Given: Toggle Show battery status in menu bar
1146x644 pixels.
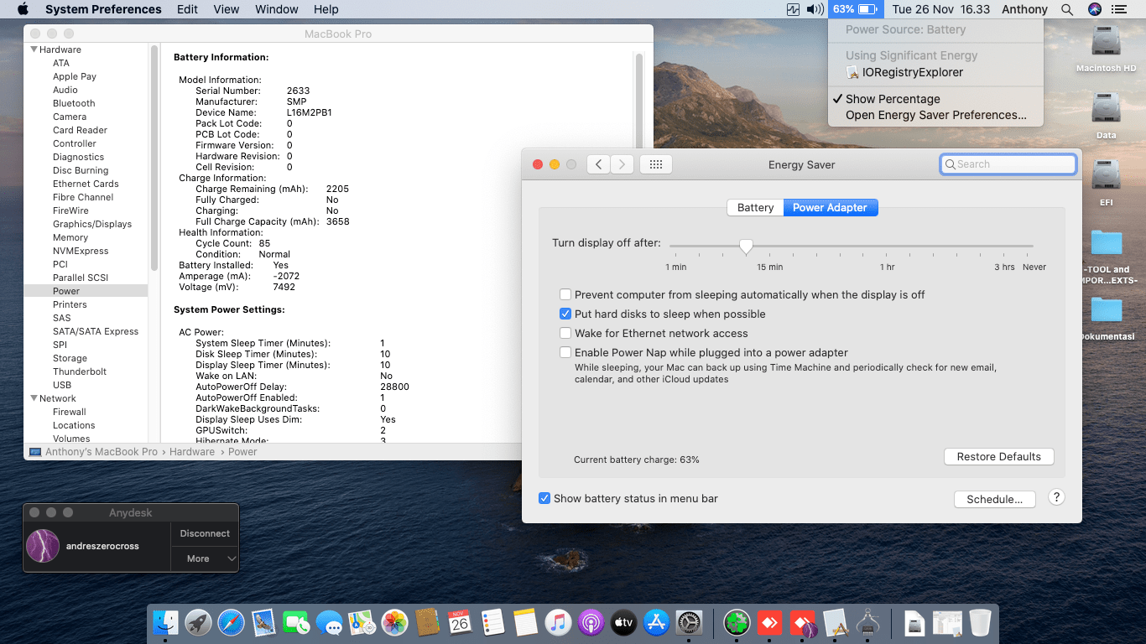Looking at the screenshot, I should (x=545, y=498).
